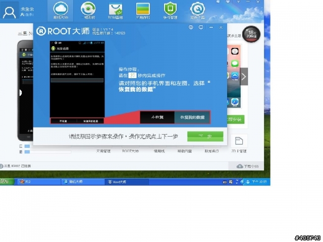The width and height of the screenshot is (323, 242).
Task: Click the 三星 N9002 已连接 status text
Action: (x=18, y=166)
